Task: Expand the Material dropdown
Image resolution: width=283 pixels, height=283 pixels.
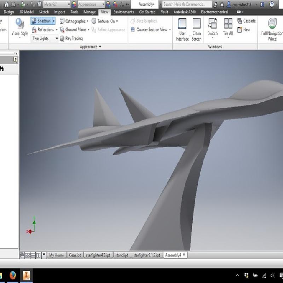Action: click(x=69, y=4)
